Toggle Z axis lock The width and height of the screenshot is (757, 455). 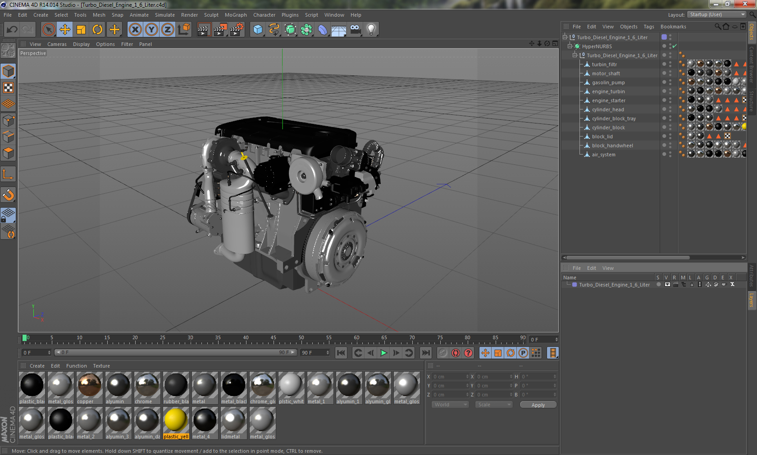point(168,30)
